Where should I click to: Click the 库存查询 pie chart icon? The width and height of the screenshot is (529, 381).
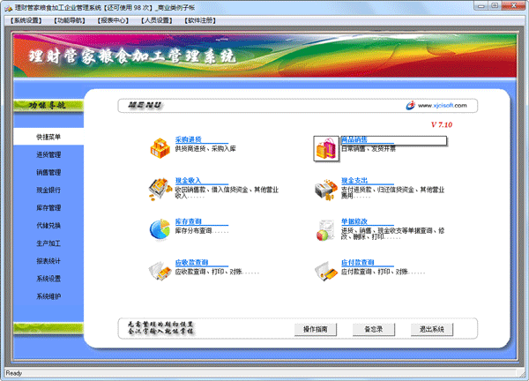(160, 228)
